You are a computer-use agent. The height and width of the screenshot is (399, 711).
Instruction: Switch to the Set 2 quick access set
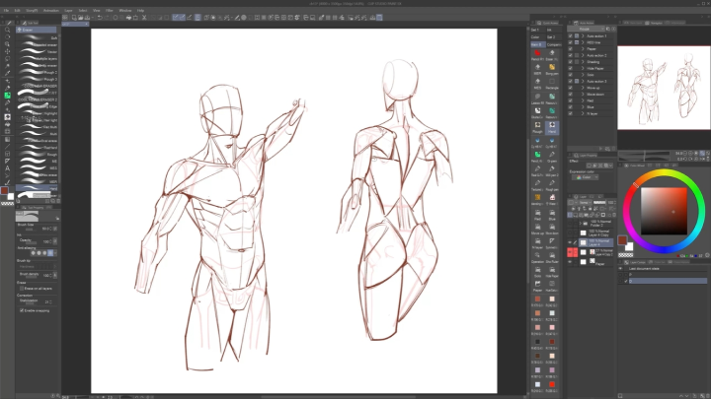[553, 37]
